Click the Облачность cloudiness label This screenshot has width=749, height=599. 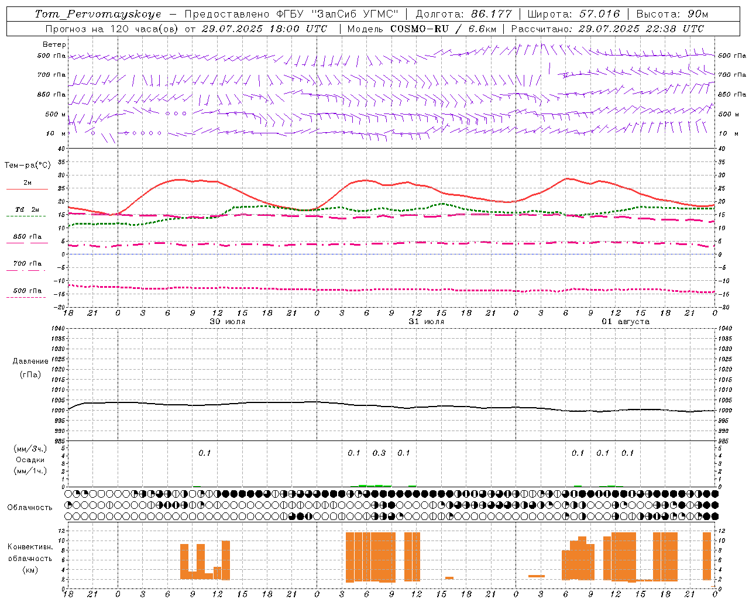coord(30,507)
